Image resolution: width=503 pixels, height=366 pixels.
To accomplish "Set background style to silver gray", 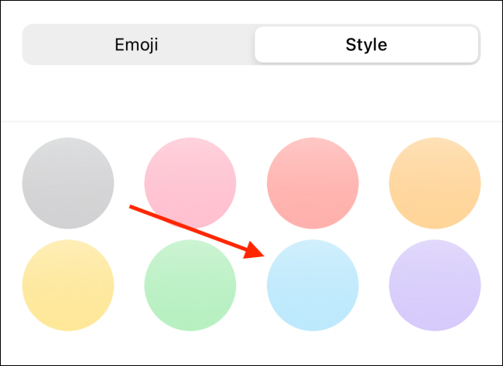I will pos(68,183).
